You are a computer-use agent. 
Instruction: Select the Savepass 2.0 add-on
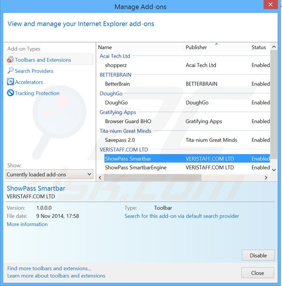tap(119, 140)
